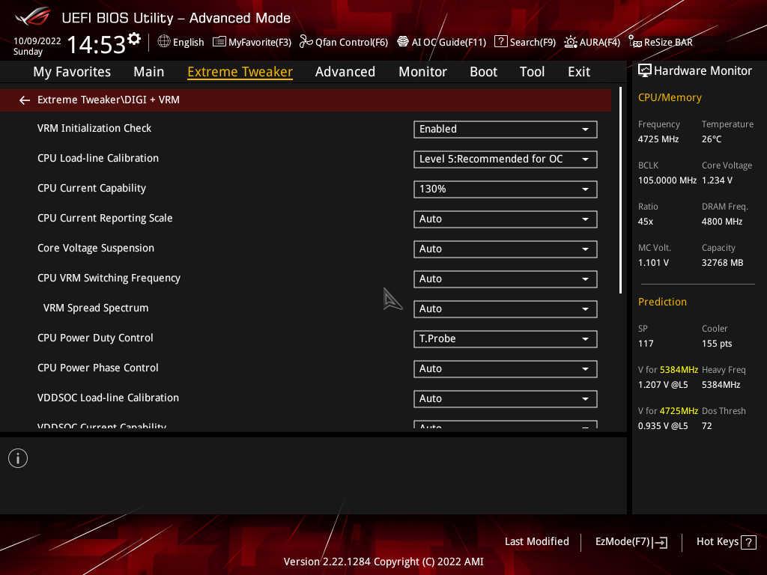Select CPU Current Reporting Scale label
This screenshot has height=575, width=767.
[x=105, y=218]
